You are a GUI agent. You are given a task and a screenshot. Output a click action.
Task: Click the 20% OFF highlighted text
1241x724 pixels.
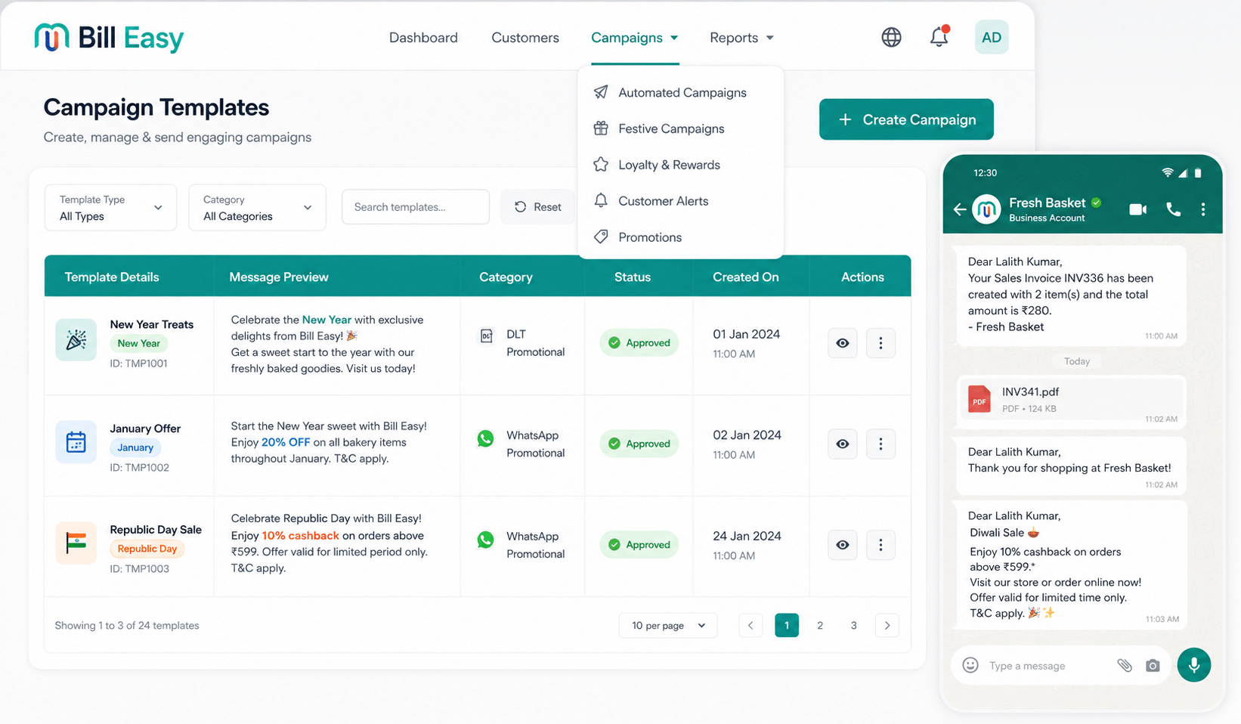pyautogui.click(x=286, y=442)
